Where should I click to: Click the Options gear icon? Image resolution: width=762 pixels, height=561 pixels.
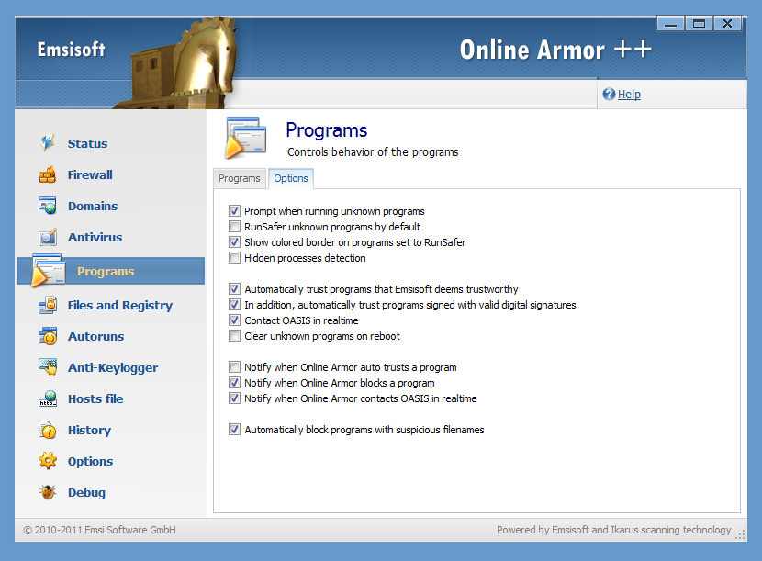click(48, 460)
